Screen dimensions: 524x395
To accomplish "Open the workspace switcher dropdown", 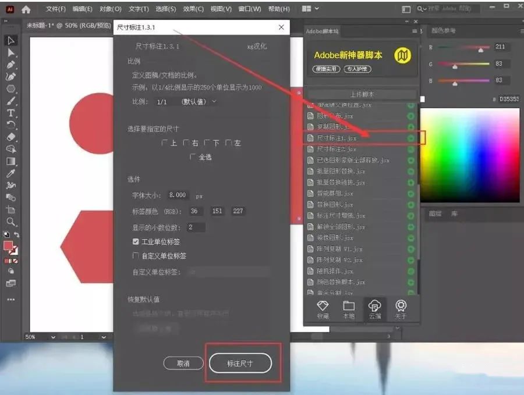I will tap(310, 9).
